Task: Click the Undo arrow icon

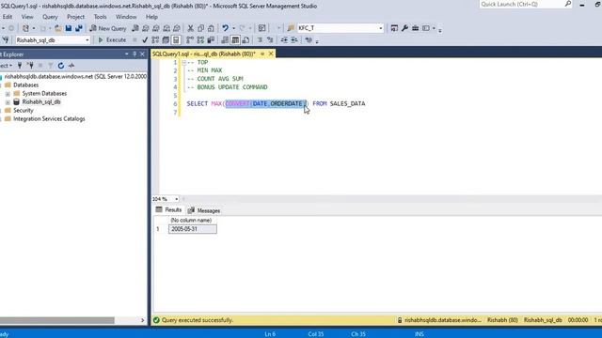Action: click(226, 28)
